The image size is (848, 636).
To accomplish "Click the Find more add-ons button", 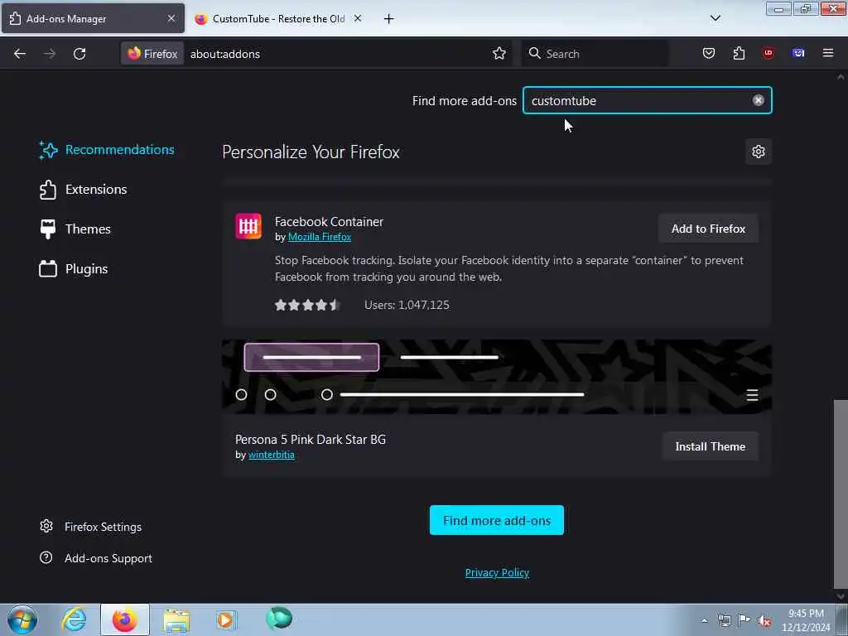I will [x=497, y=520].
